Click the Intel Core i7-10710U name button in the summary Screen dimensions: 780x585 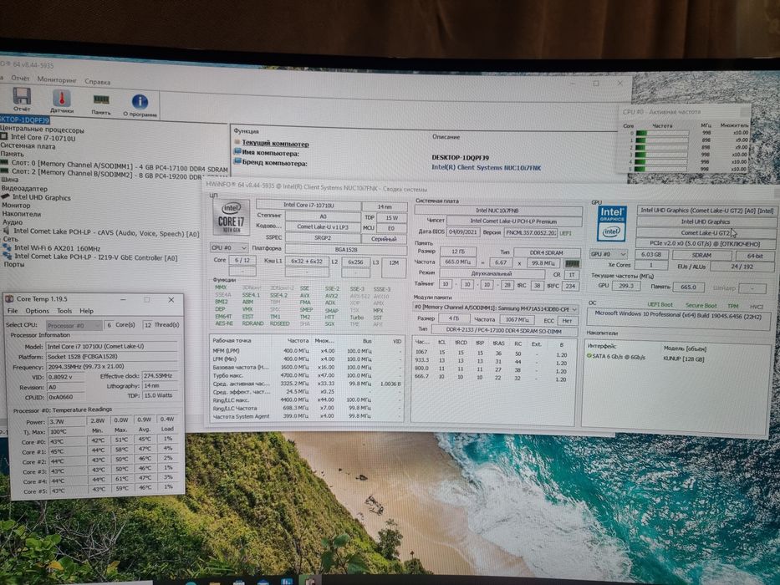pyautogui.click(x=308, y=205)
